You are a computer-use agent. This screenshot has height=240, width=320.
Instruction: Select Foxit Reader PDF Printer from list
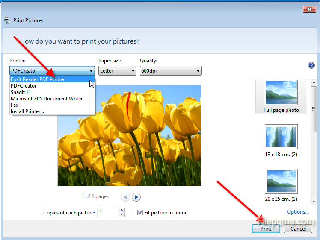point(38,79)
